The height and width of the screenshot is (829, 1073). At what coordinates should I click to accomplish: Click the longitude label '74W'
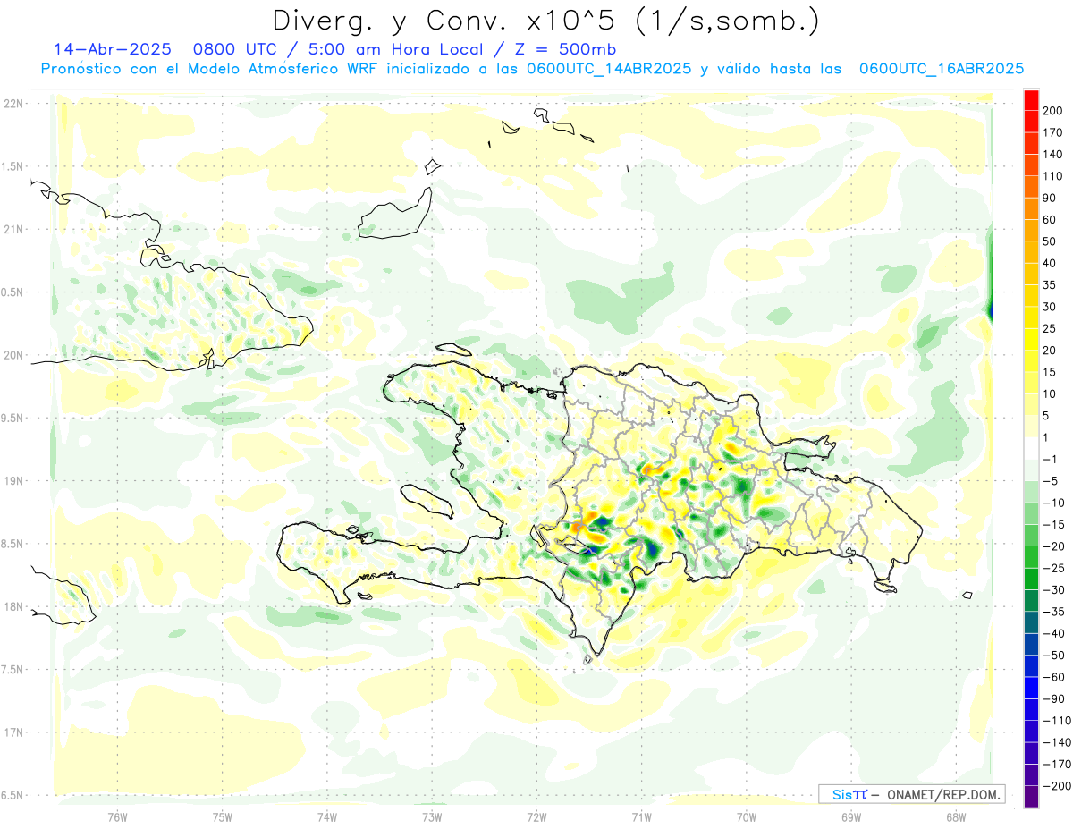(327, 816)
